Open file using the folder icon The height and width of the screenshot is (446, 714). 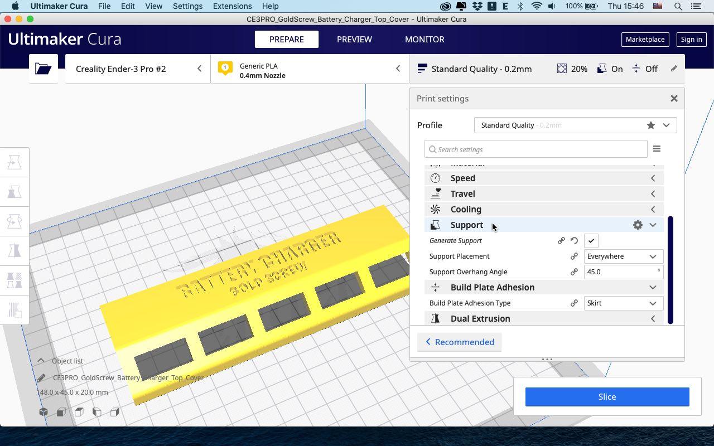coord(44,69)
